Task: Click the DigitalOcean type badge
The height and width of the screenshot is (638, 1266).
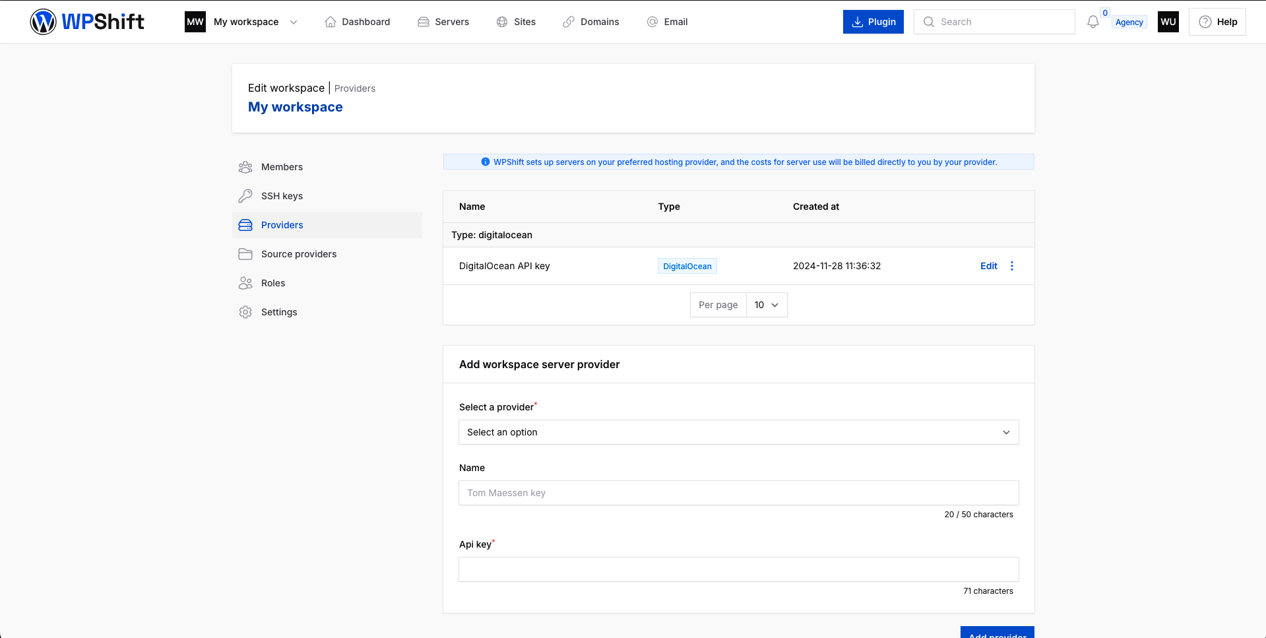Action: 687,266
